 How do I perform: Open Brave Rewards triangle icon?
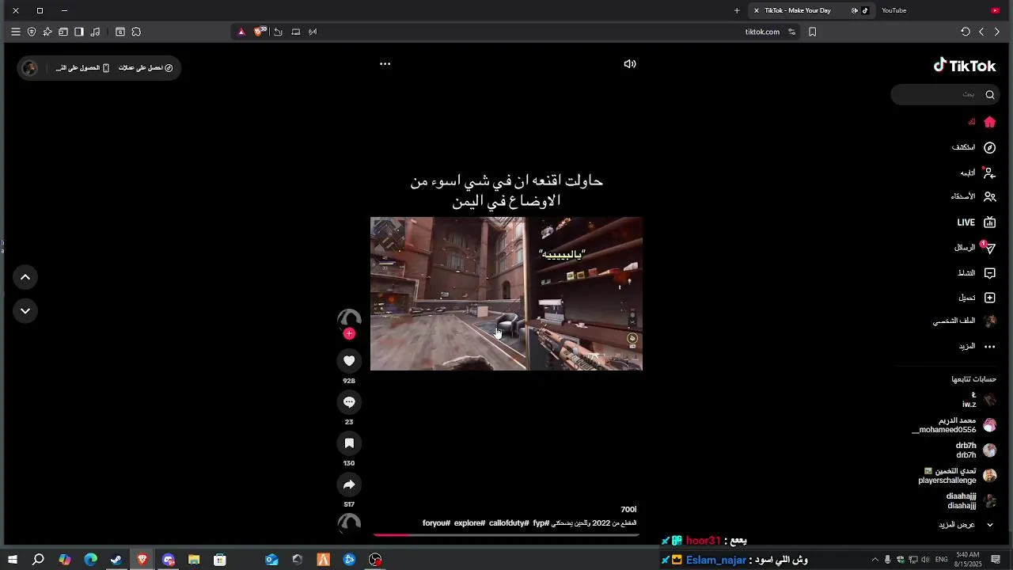pyautogui.click(x=241, y=32)
